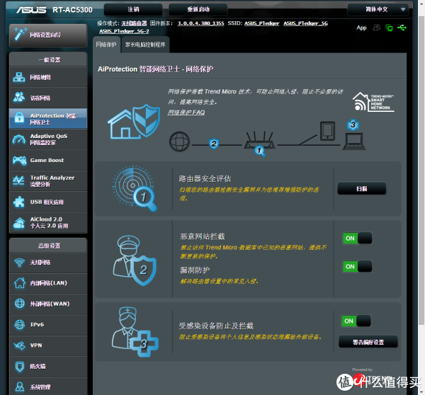Screen dimensions: 425x395
Task: Select the IPv6 sidebar menu item
Action: (x=48, y=324)
